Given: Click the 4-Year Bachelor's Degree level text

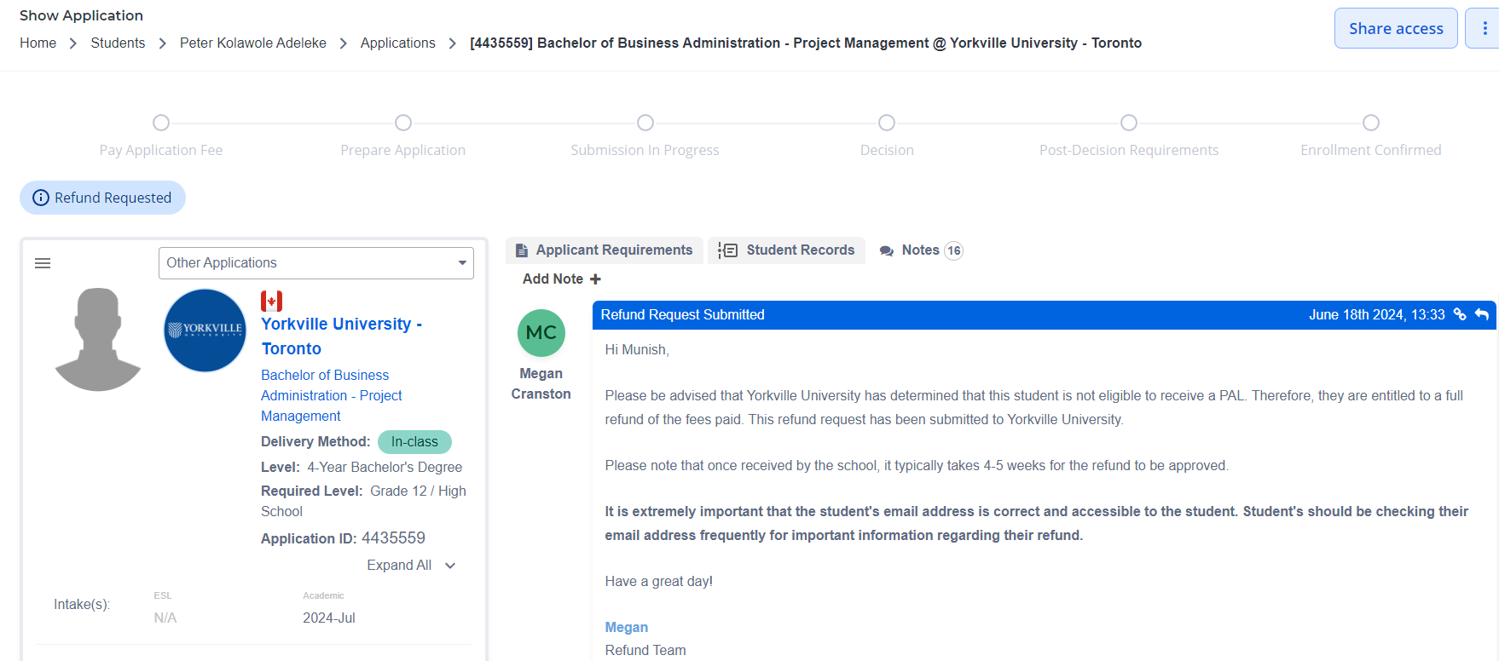Looking at the screenshot, I should point(385,468).
